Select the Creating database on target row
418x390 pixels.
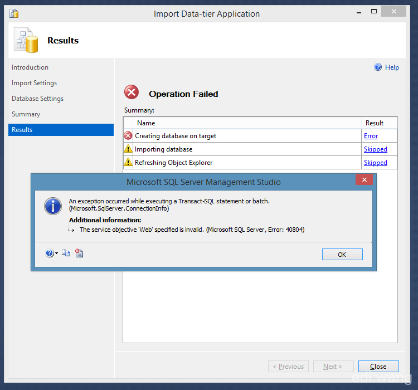(x=260, y=136)
